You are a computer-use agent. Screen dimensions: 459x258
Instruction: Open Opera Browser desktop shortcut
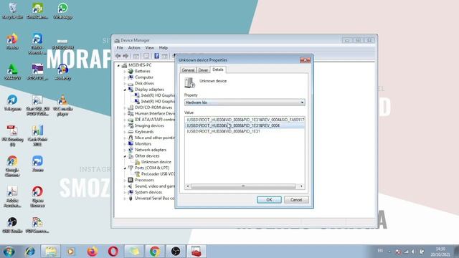point(37,197)
